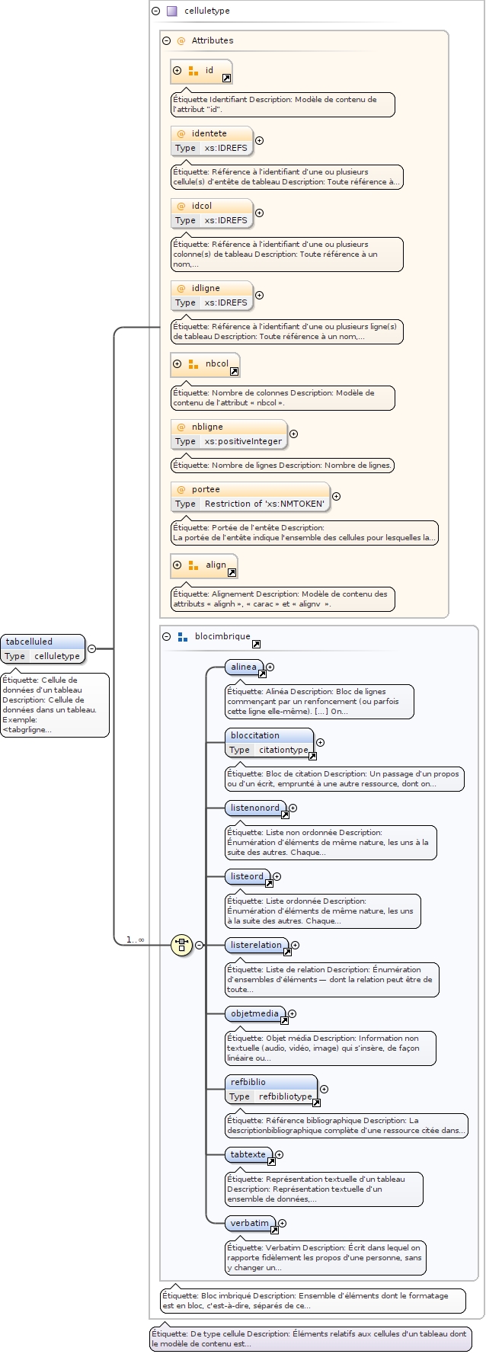The height and width of the screenshot is (1354, 486).
Task: Click the align attribute group link arrow
Action: [232, 573]
